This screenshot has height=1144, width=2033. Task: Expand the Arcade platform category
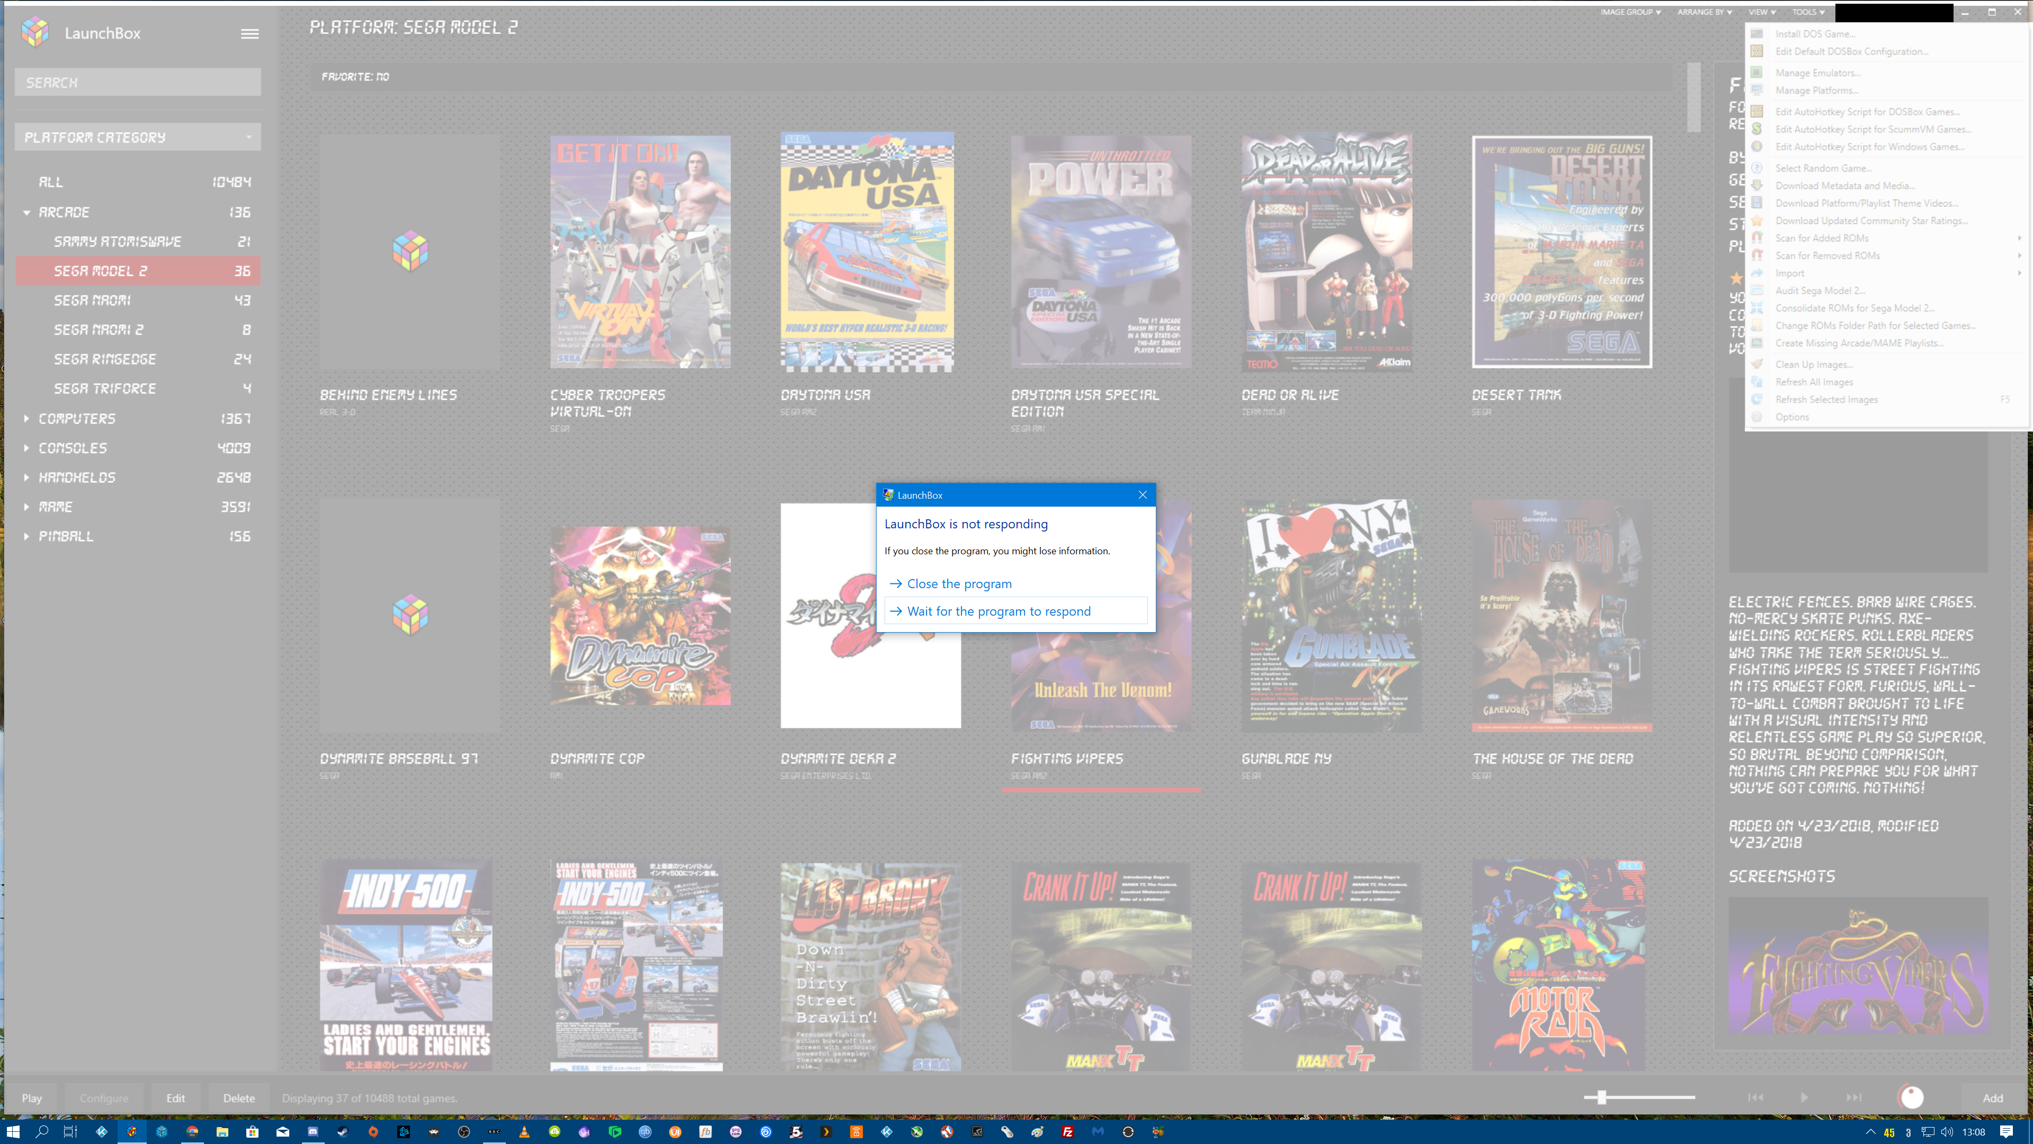click(x=27, y=212)
